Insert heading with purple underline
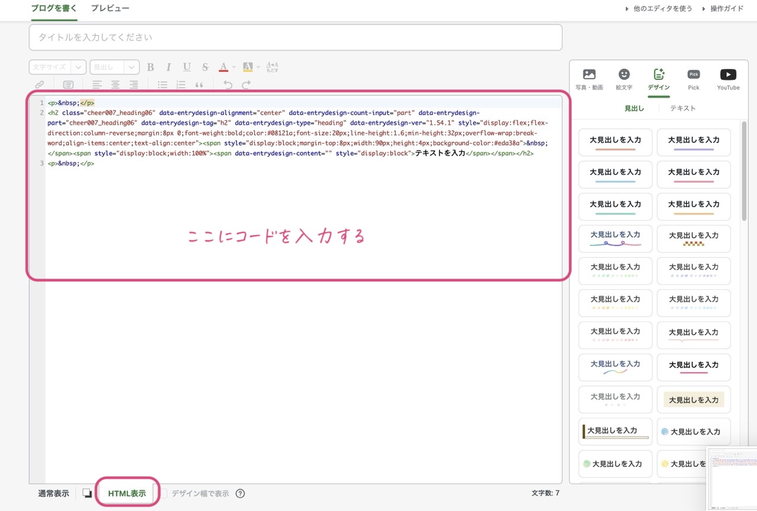Image resolution: width=757 pixels, height=511 pixels. click(x=694, y=143)
